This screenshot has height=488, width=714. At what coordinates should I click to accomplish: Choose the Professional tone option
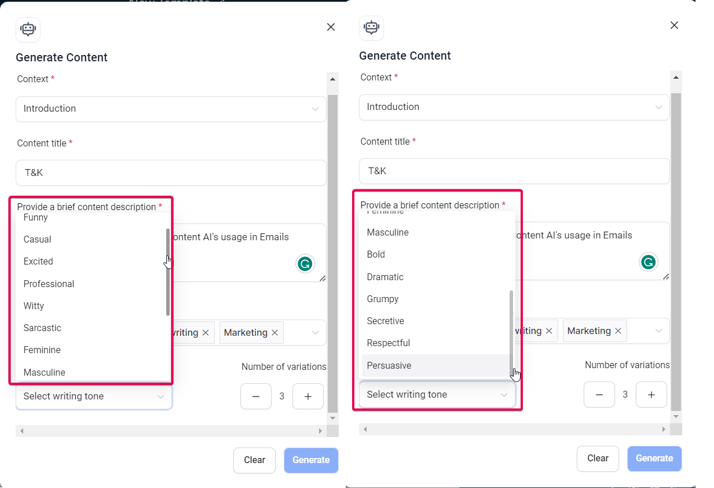(49, 284)
